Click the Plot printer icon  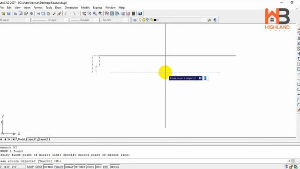point(15,14)
